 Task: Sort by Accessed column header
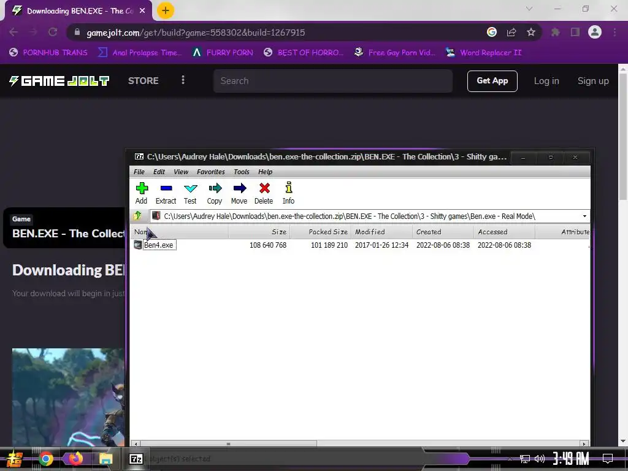click(505, 232)
